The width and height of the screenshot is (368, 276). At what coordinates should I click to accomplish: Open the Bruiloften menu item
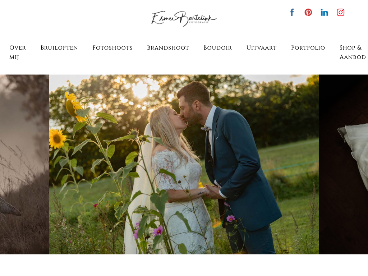click(59, 48)
